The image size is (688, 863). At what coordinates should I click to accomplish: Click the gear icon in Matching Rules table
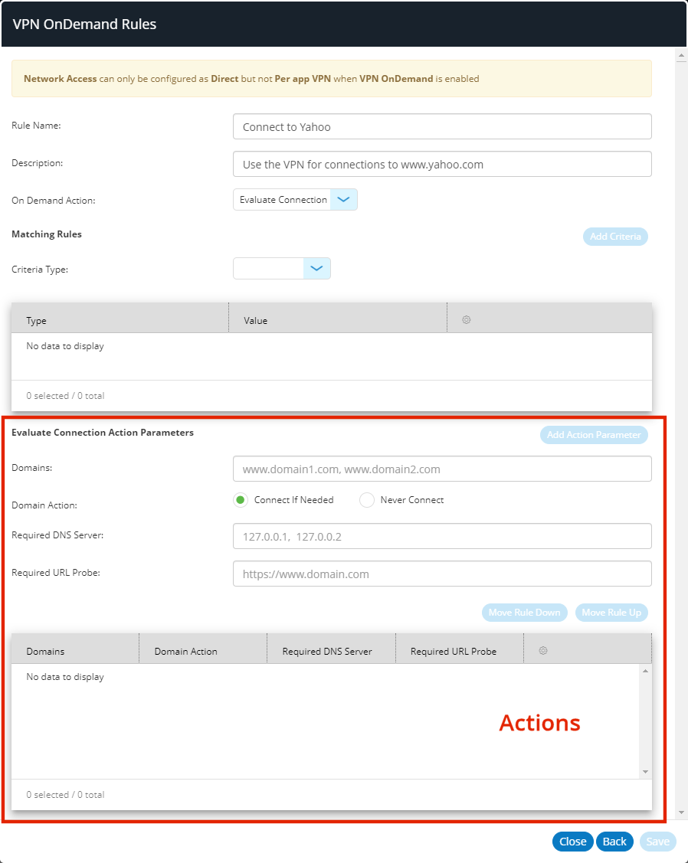tap(466, 320)
